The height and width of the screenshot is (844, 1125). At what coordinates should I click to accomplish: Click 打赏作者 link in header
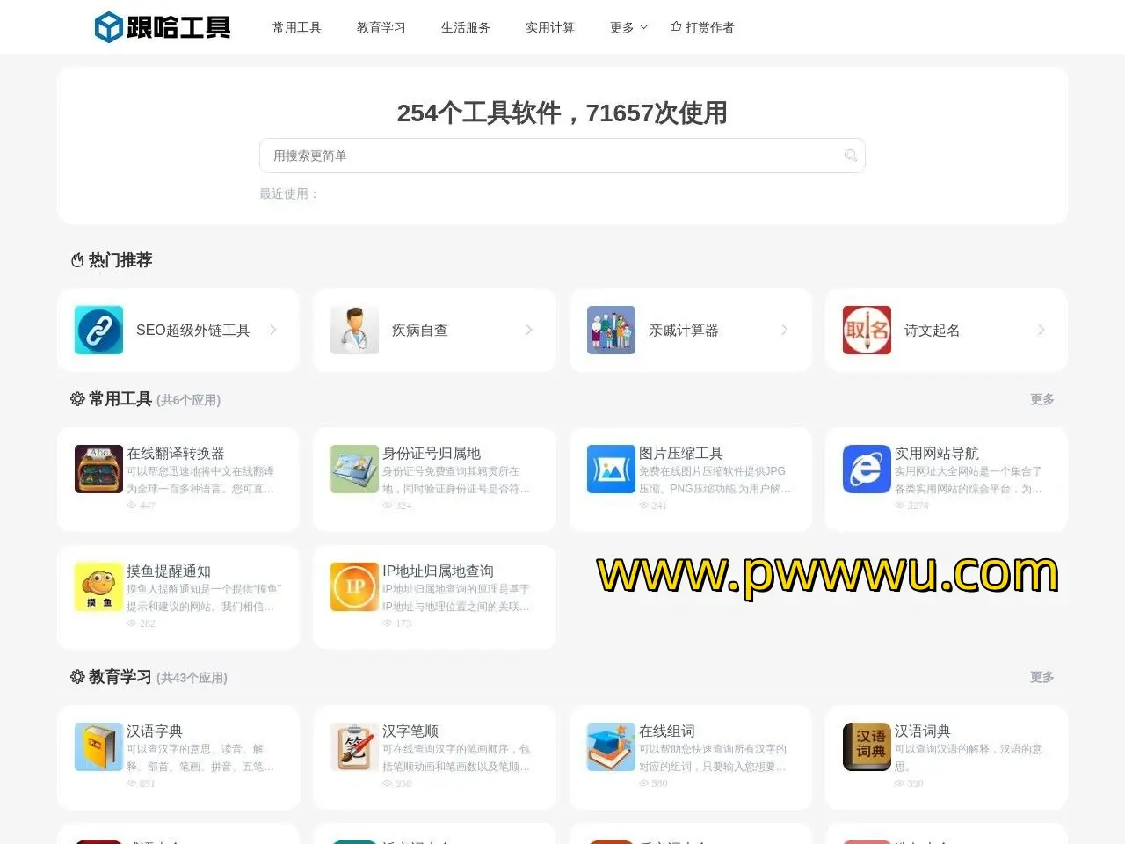(x=702, y=27)
